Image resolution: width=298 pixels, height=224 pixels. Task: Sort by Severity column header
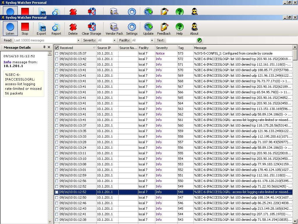166,48
